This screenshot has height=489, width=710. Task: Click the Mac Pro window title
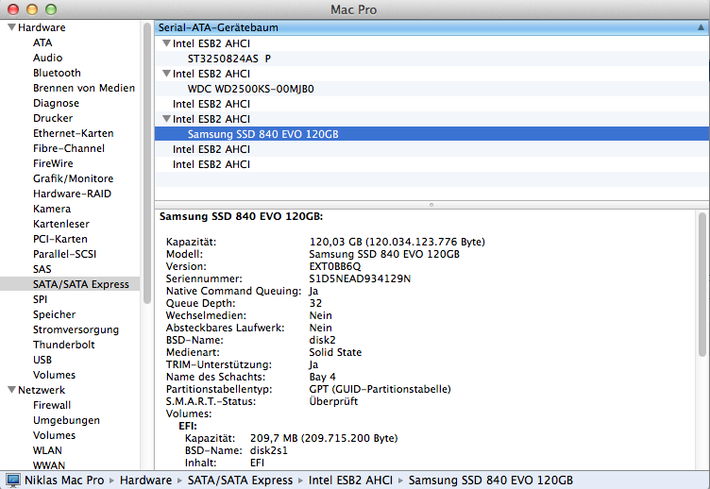(x=353, y=9)
